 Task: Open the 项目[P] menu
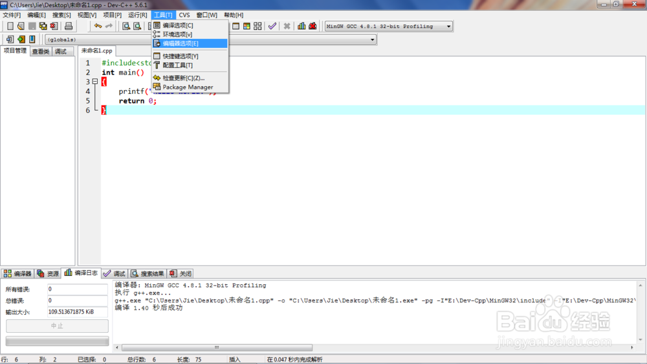(x=112, y=15)
